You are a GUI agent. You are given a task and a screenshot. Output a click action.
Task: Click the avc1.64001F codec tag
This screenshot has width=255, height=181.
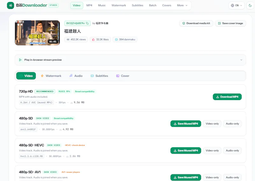28,129
